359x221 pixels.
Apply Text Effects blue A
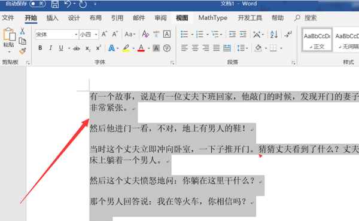click(111, 48)
